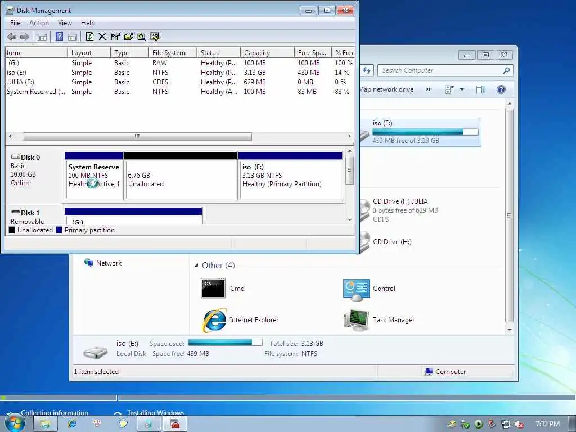Sort volumes by the Capacity column header
Screen dimensions: 576x432
tap(267, 53)
